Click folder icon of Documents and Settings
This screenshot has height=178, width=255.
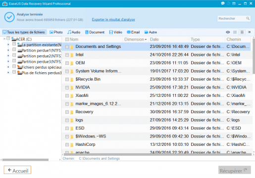(72, 47)
